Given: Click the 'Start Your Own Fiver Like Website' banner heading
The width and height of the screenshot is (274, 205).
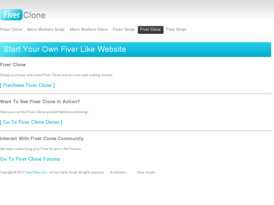Looking at the screenshot, I should 65,49.
